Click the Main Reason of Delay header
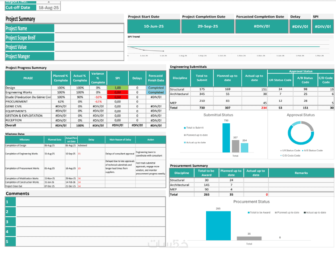The image size is (336, 253). [x=120, y=140]
